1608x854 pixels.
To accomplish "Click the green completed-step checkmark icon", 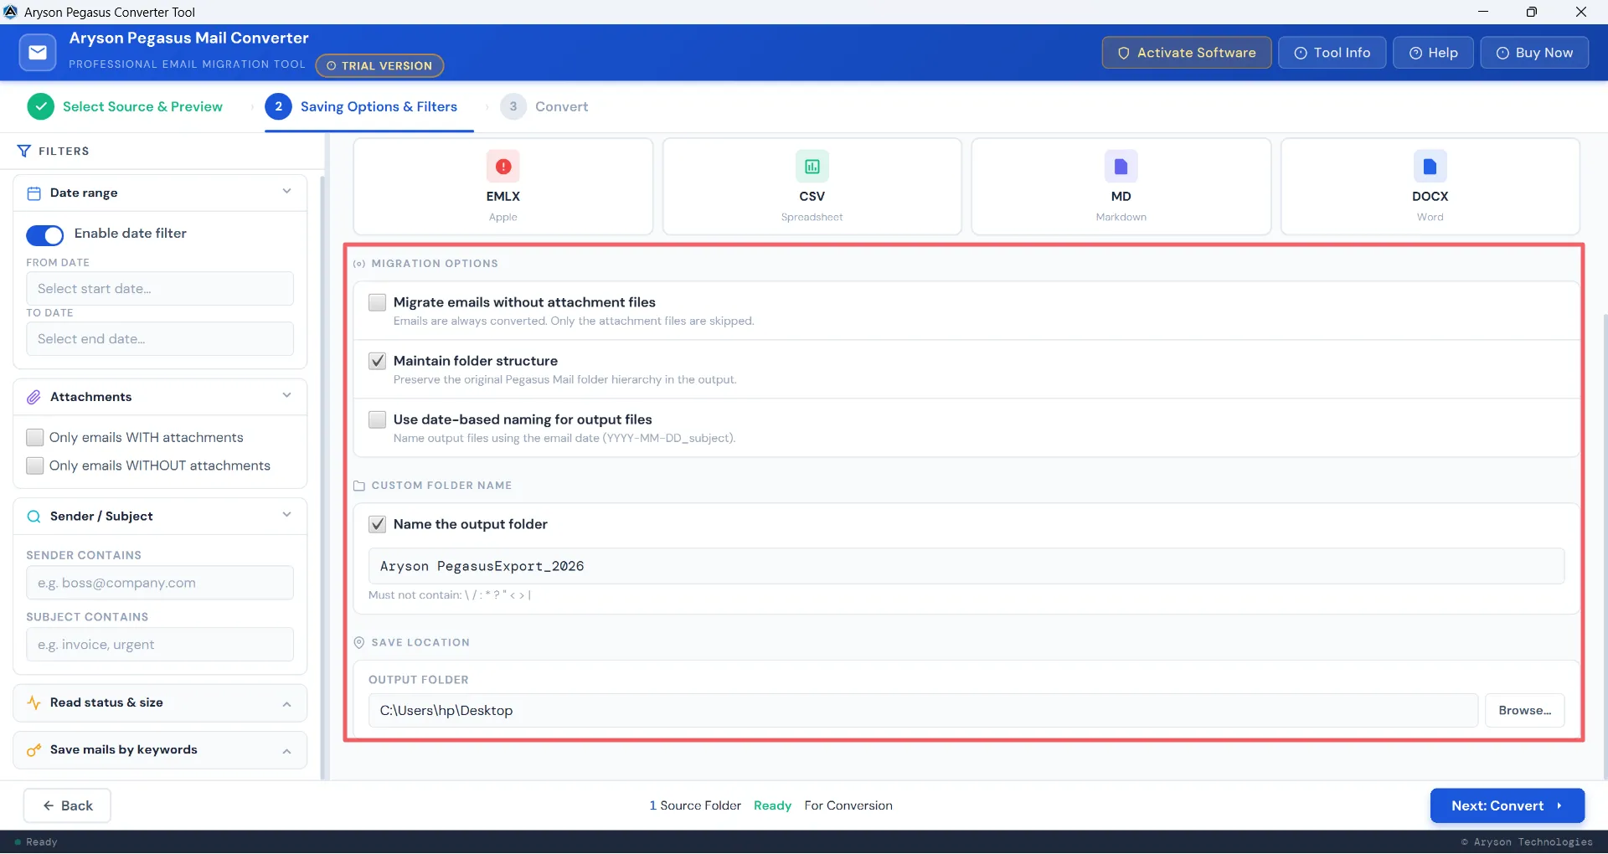I will tap(41, 106).
